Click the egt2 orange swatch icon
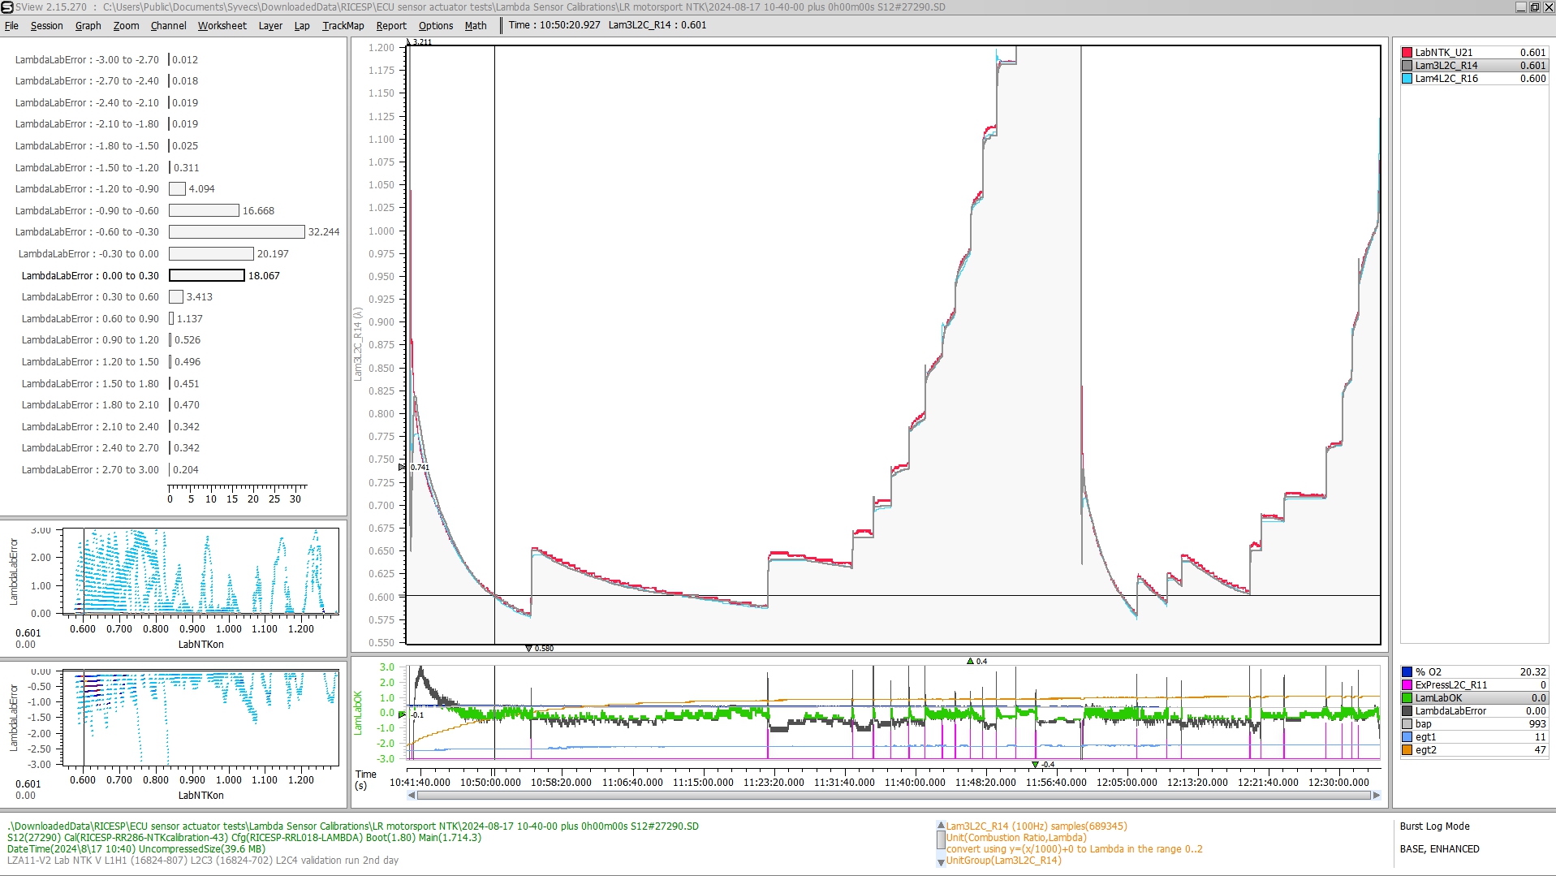The width and height of the screenshot is (1556, 876). 1407,750
